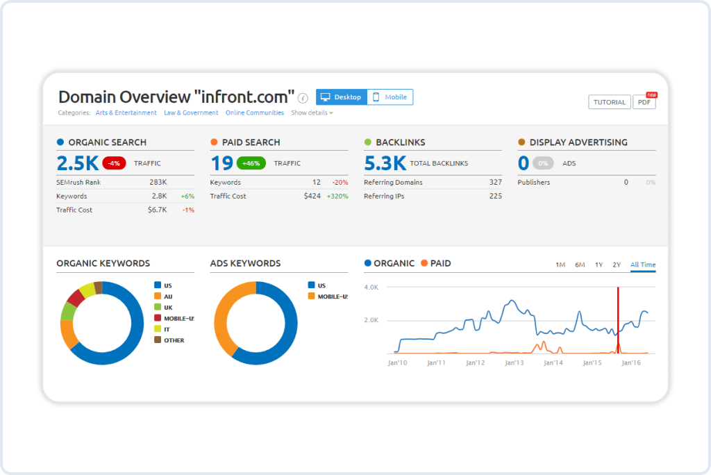Viewport: 711px width, 475px height.
Task: Click the mobile phone icon
Action: pos(376,97)
